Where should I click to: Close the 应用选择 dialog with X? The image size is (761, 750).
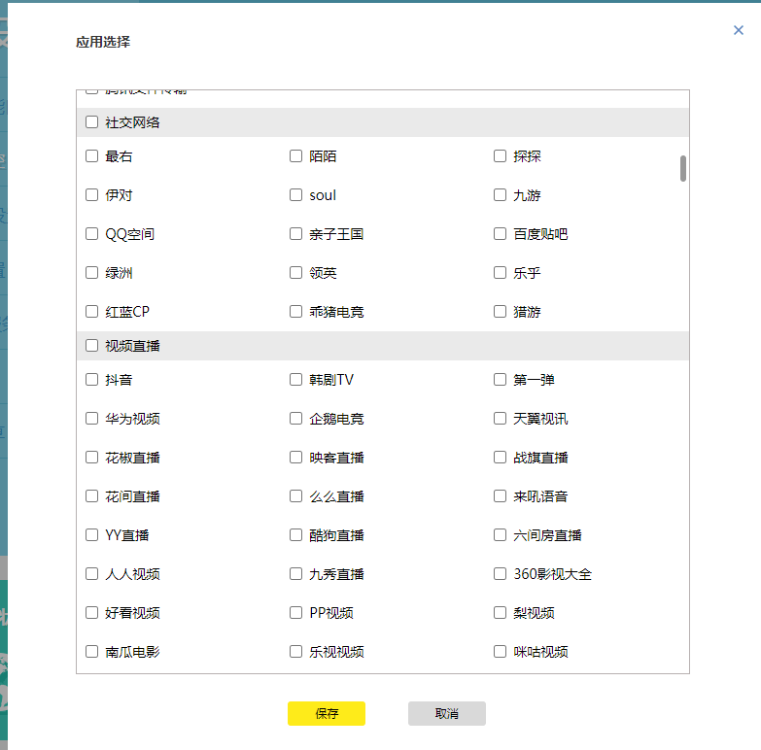coord(739,30)
